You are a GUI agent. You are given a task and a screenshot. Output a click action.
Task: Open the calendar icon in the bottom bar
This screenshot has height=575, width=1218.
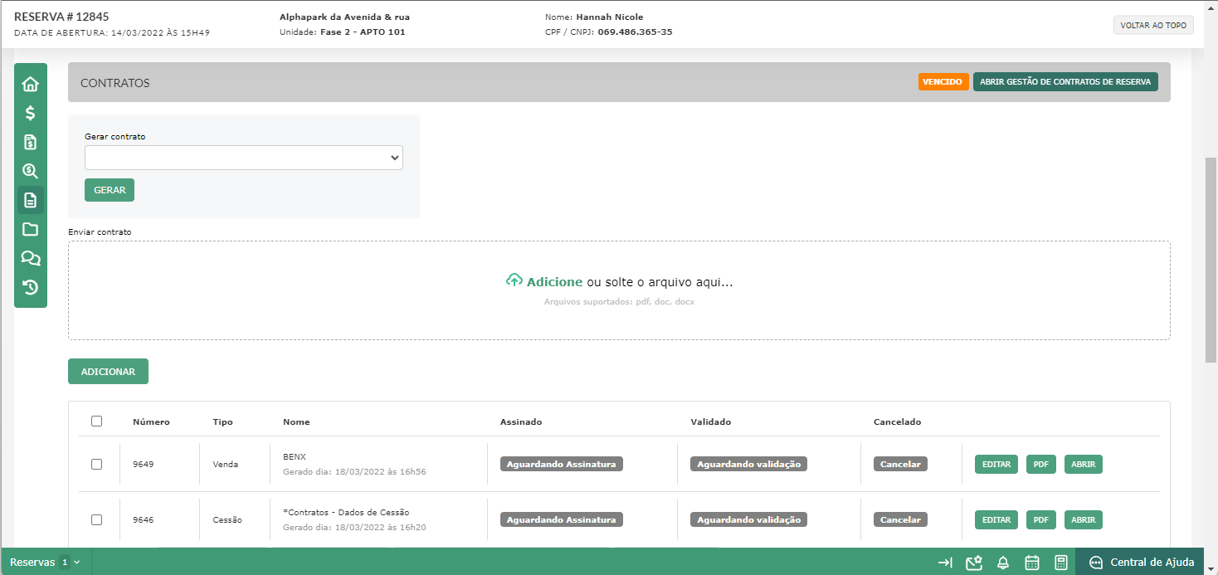(x=1032, y=563)
